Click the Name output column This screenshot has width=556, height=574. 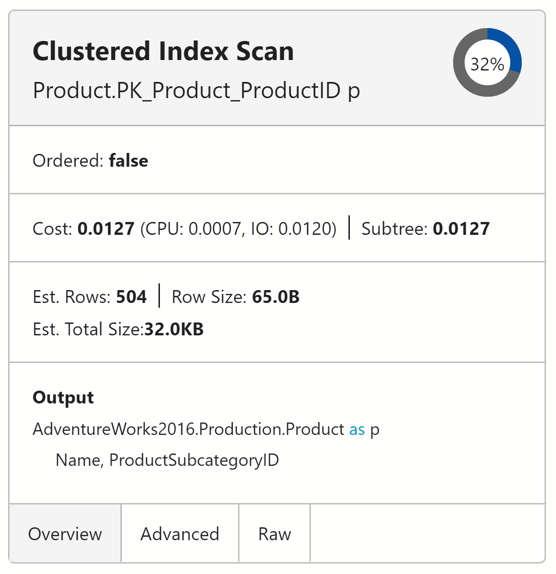(x=78, y=460)
